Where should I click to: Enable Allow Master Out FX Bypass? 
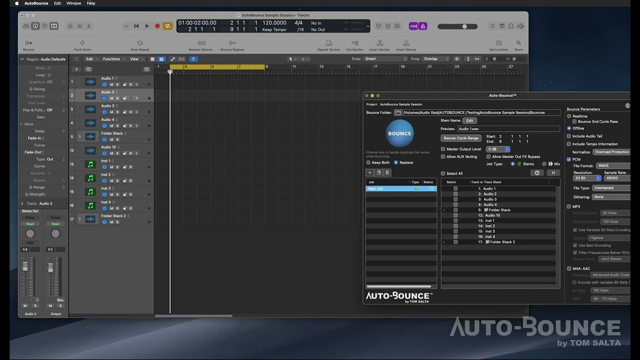[x=488, y=156]
